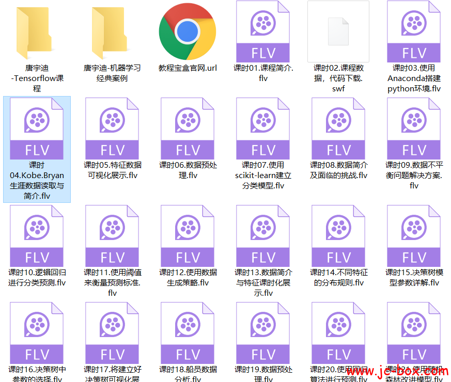
Task: Click the selected 课时04 Kobe.Bryan video
Action: [37, 126]
